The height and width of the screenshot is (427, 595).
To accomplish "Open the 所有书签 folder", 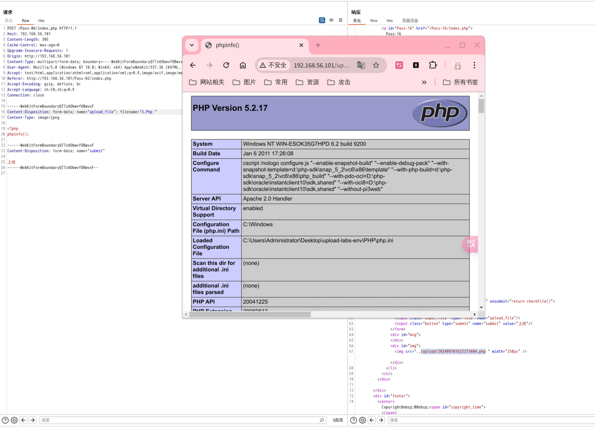I will [460, 82].
